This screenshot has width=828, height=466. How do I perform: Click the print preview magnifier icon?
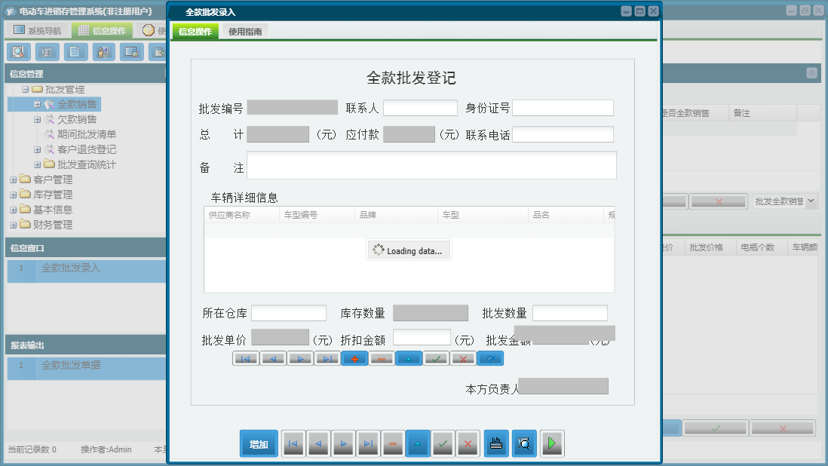[x=524, y=443]
